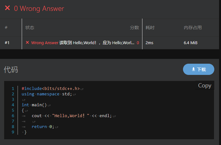This screenshot has width=221, height=145.
Task: Click the # column header
Action: [x=6, y=28]
